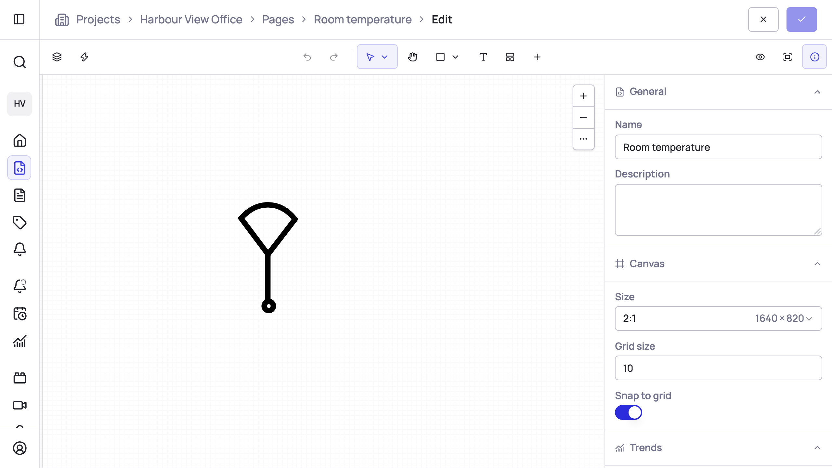The height and width of the screenshot is (468, 832).
Task: Toggle the Snap to grid switch
Action: [x=628, y=412]
